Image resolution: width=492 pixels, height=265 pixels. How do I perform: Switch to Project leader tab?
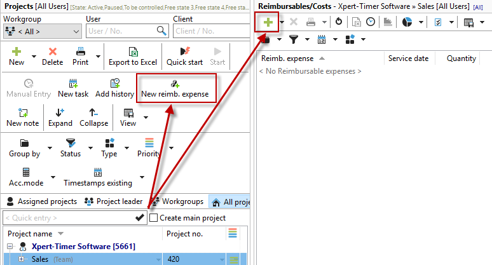(x=113, y=201)
